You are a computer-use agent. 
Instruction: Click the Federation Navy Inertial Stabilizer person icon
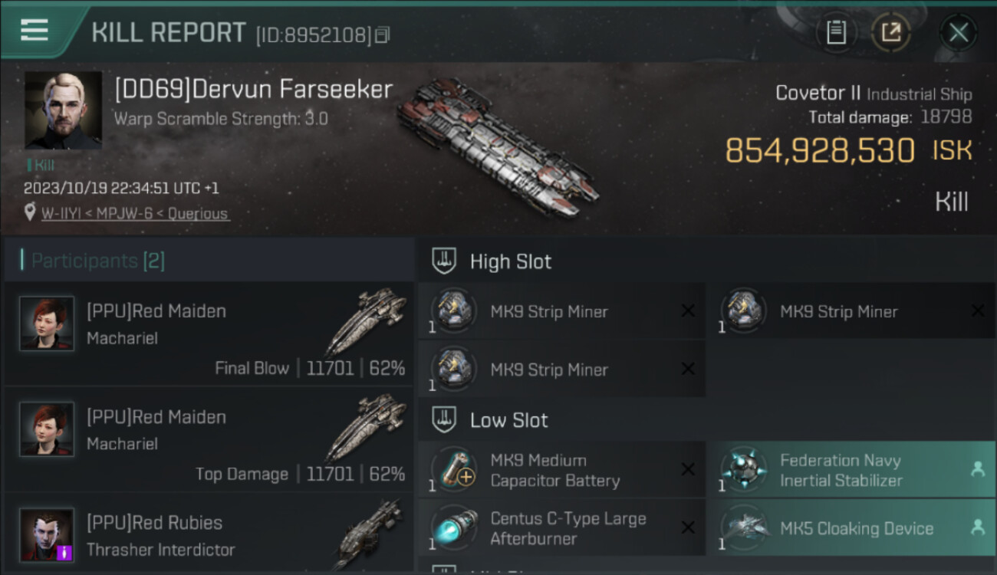pos(977,470)
